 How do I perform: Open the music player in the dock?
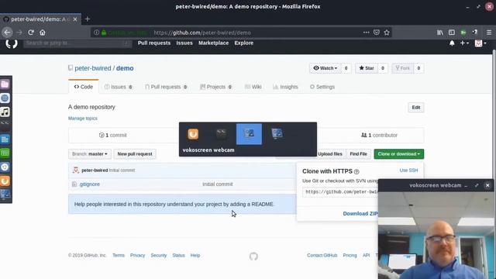[5, 112]
